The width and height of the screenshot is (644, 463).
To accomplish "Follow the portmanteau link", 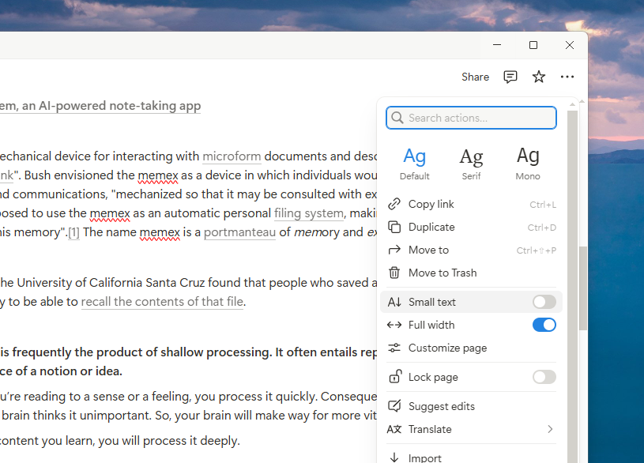I will (239, 232).
